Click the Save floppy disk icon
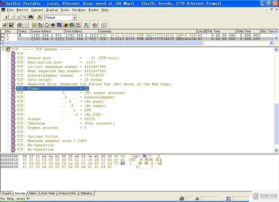 11,25
